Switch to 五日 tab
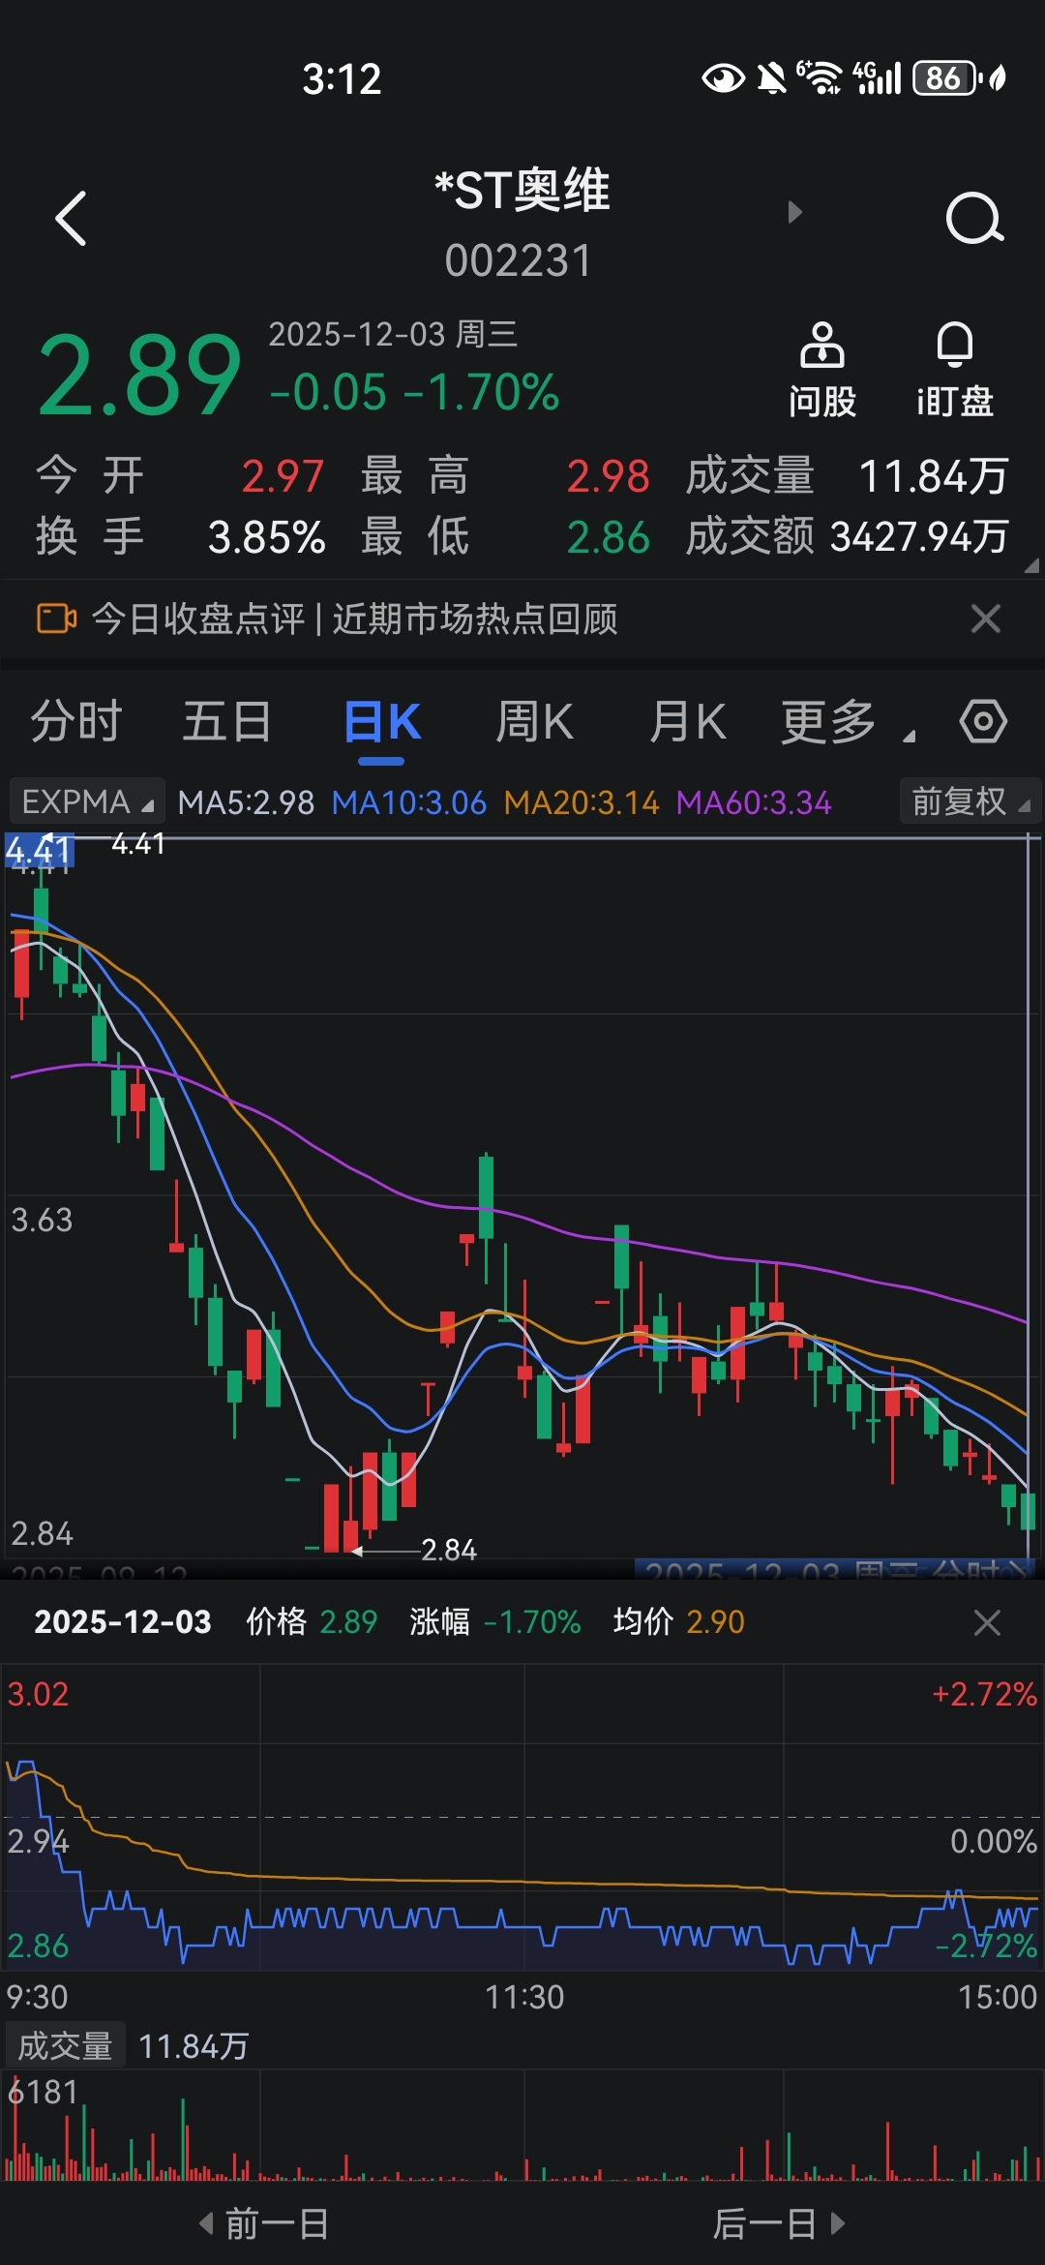 [x=227, y=722]
